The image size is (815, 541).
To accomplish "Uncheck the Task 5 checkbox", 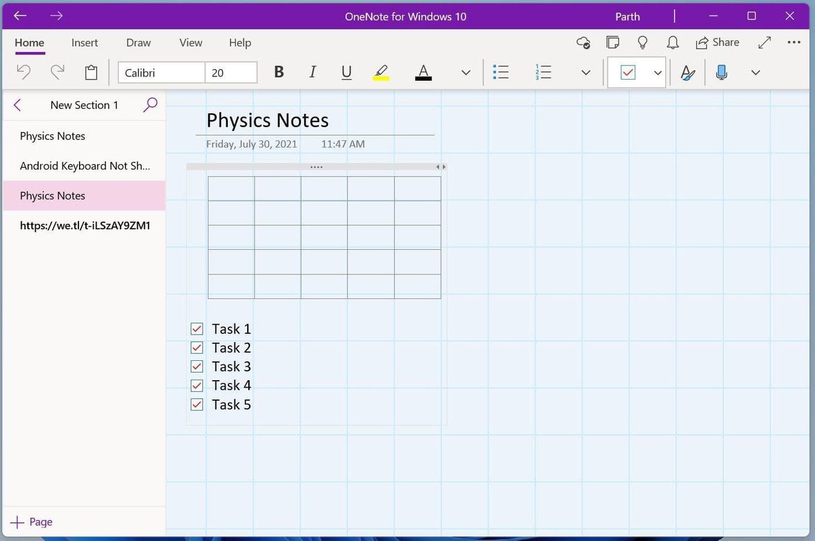I will click(197, 404).
